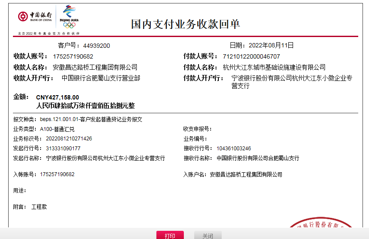Click the red bank seal stamp
This screenshot has height=239, width=369.
tap(319, 229)
